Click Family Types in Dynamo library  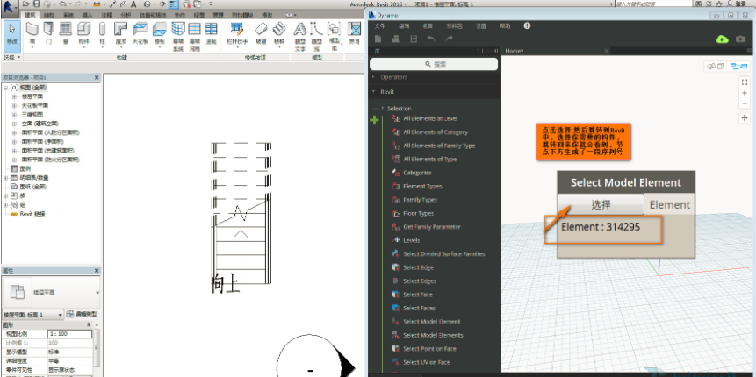click(420, 200)
